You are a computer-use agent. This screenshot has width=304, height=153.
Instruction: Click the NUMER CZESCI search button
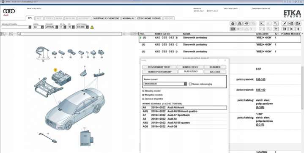190,67
